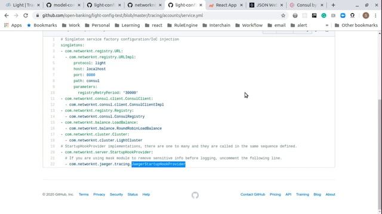Switch to the networknt GitHub tab

(x=144, y=5)
